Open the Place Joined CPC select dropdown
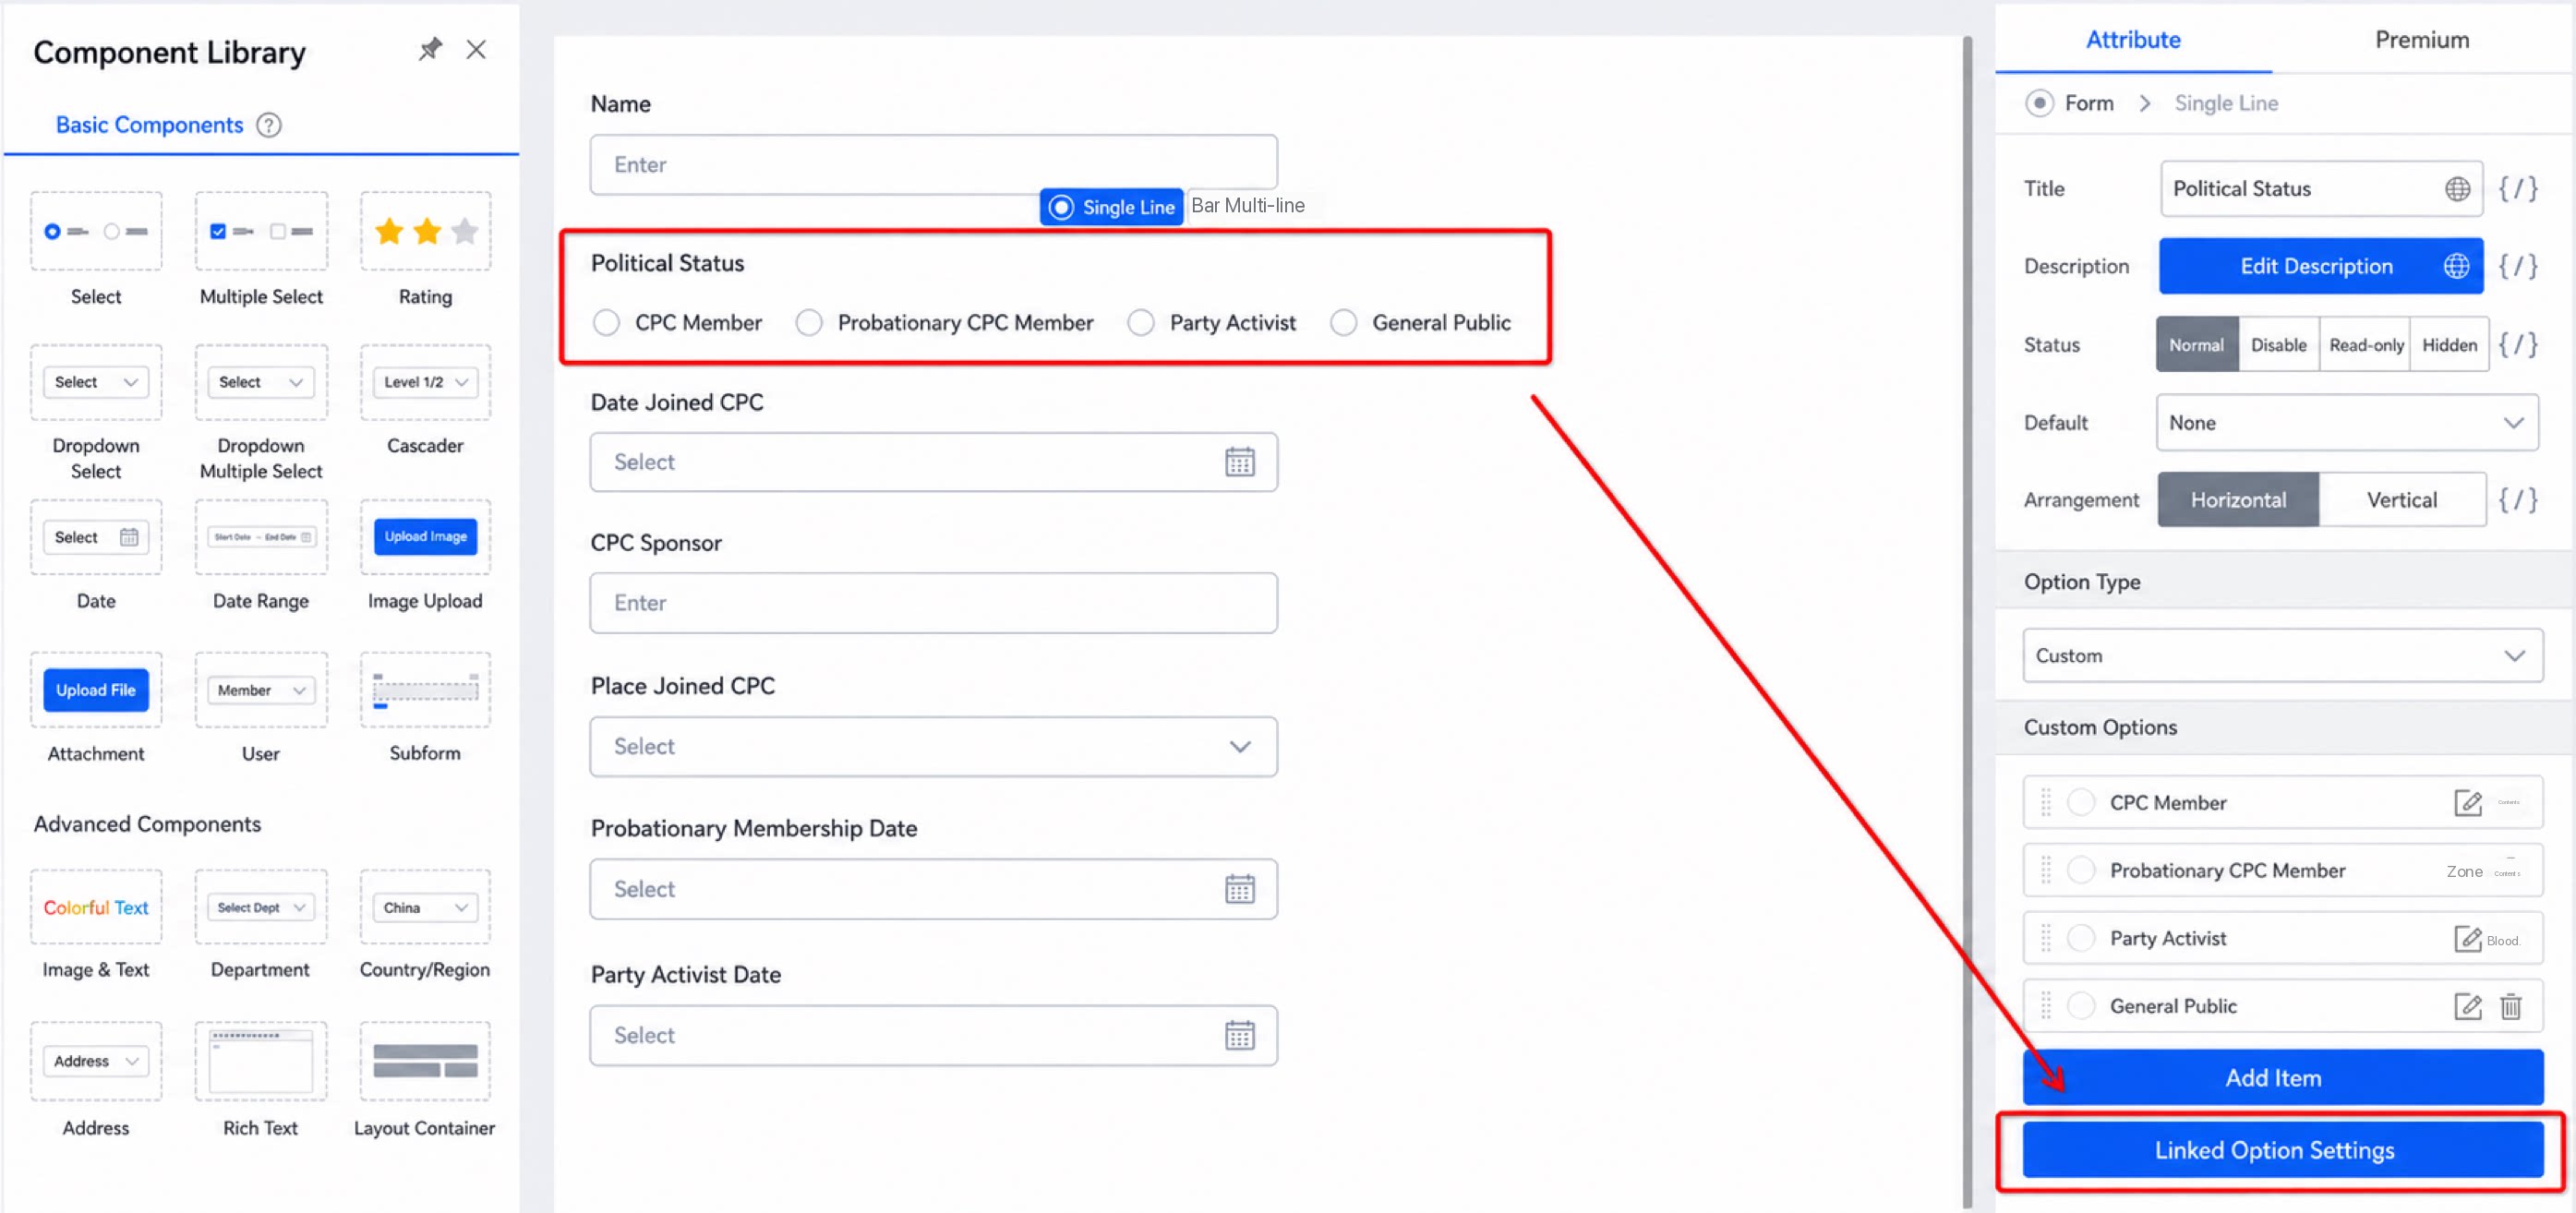Screen dimensions: 2576x1213 tap(933, 747)
